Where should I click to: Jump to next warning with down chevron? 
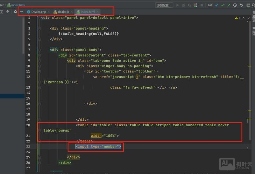click(248, 18)
